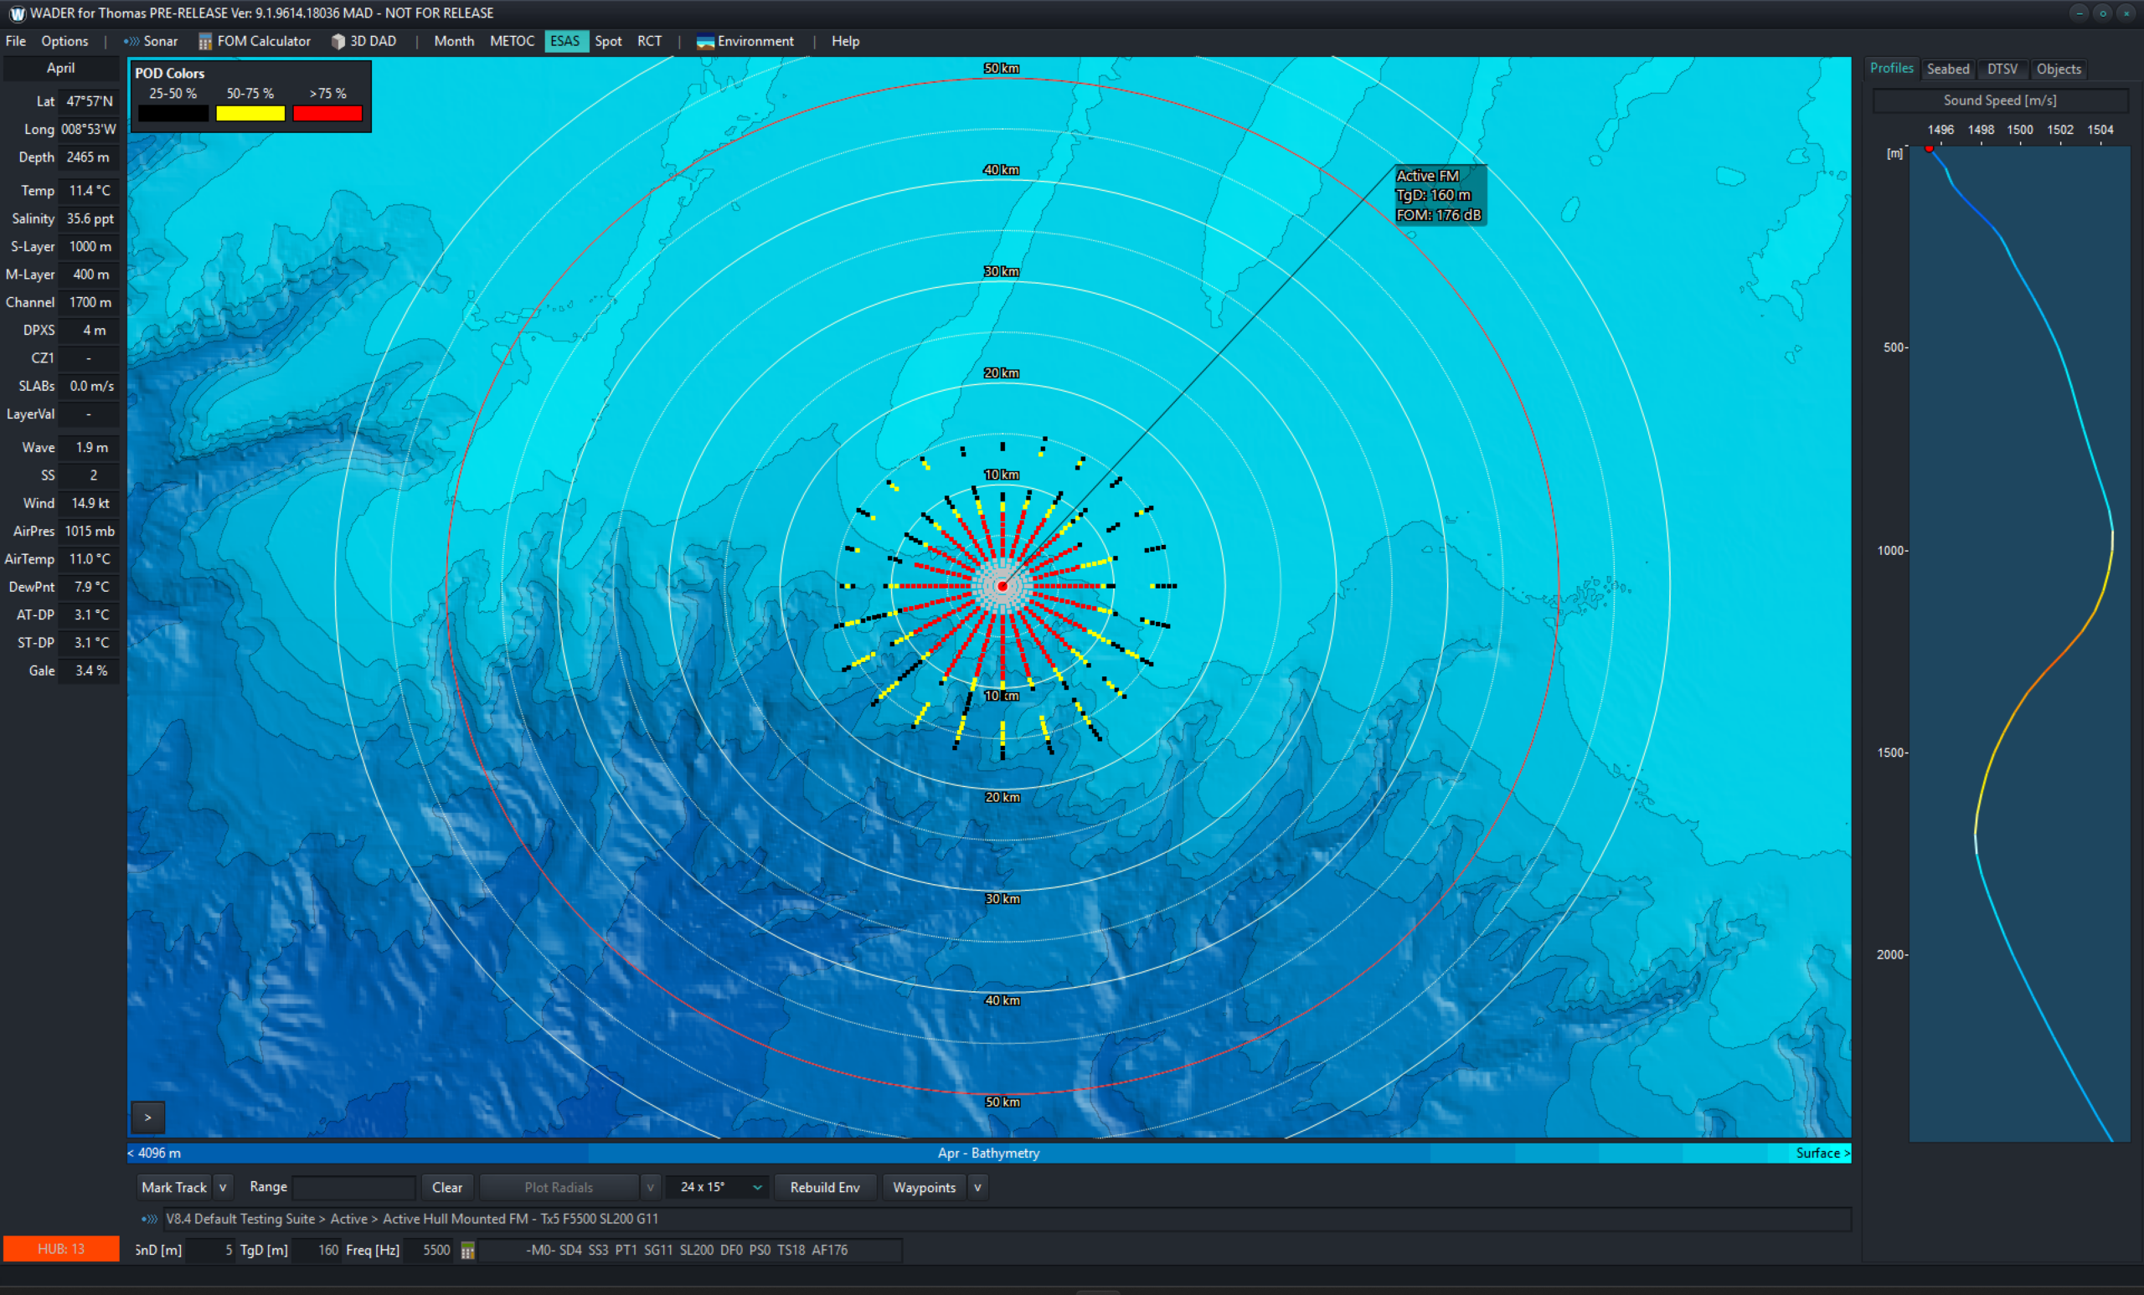Click the Lat 47°57'N value
Screen dimensions: 2144x1295
90,101
